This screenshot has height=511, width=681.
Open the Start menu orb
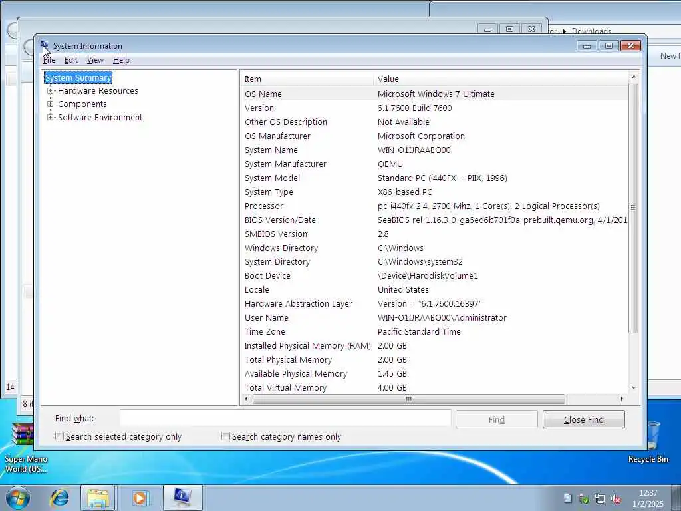pyautogui.click(x=18, y=498)
